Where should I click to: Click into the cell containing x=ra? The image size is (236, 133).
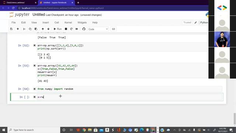pos(129,97)
